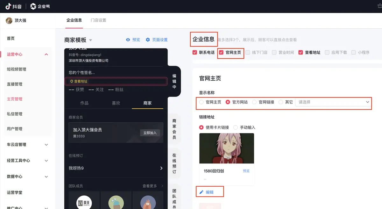This screenshot has height=209, width=382.
Task: Click the 查看地址 row in preview
Action: [x=116, y=81]
